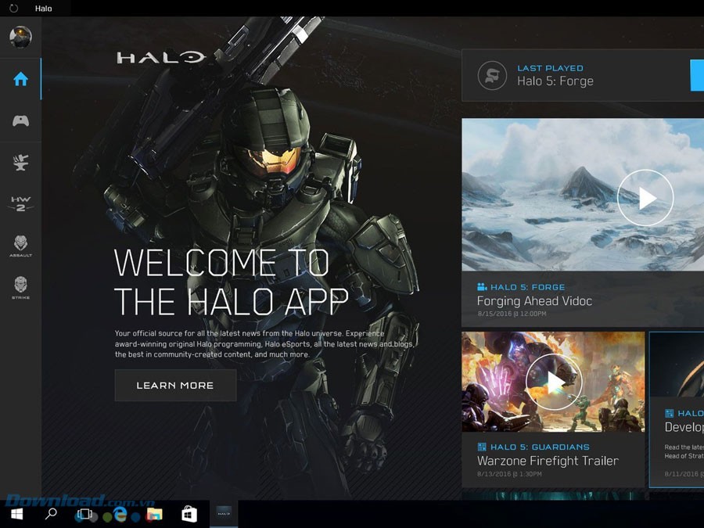The height and width of the screenshot is (528, 704).
Task: Open your profile avatar in the sidebar
Action: 20,35
